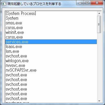Select lsass.exe in the list
Screen dimensions: 105x105
(51, 47)
